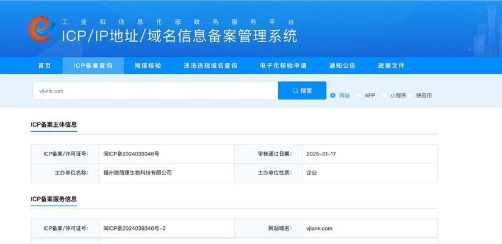
Task: Open 电子化核验申请 tab
Action: click(284, 66)
